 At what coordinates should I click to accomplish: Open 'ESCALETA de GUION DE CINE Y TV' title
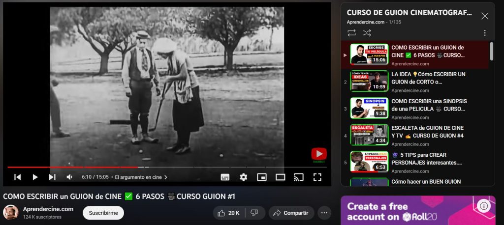point(428,132)
